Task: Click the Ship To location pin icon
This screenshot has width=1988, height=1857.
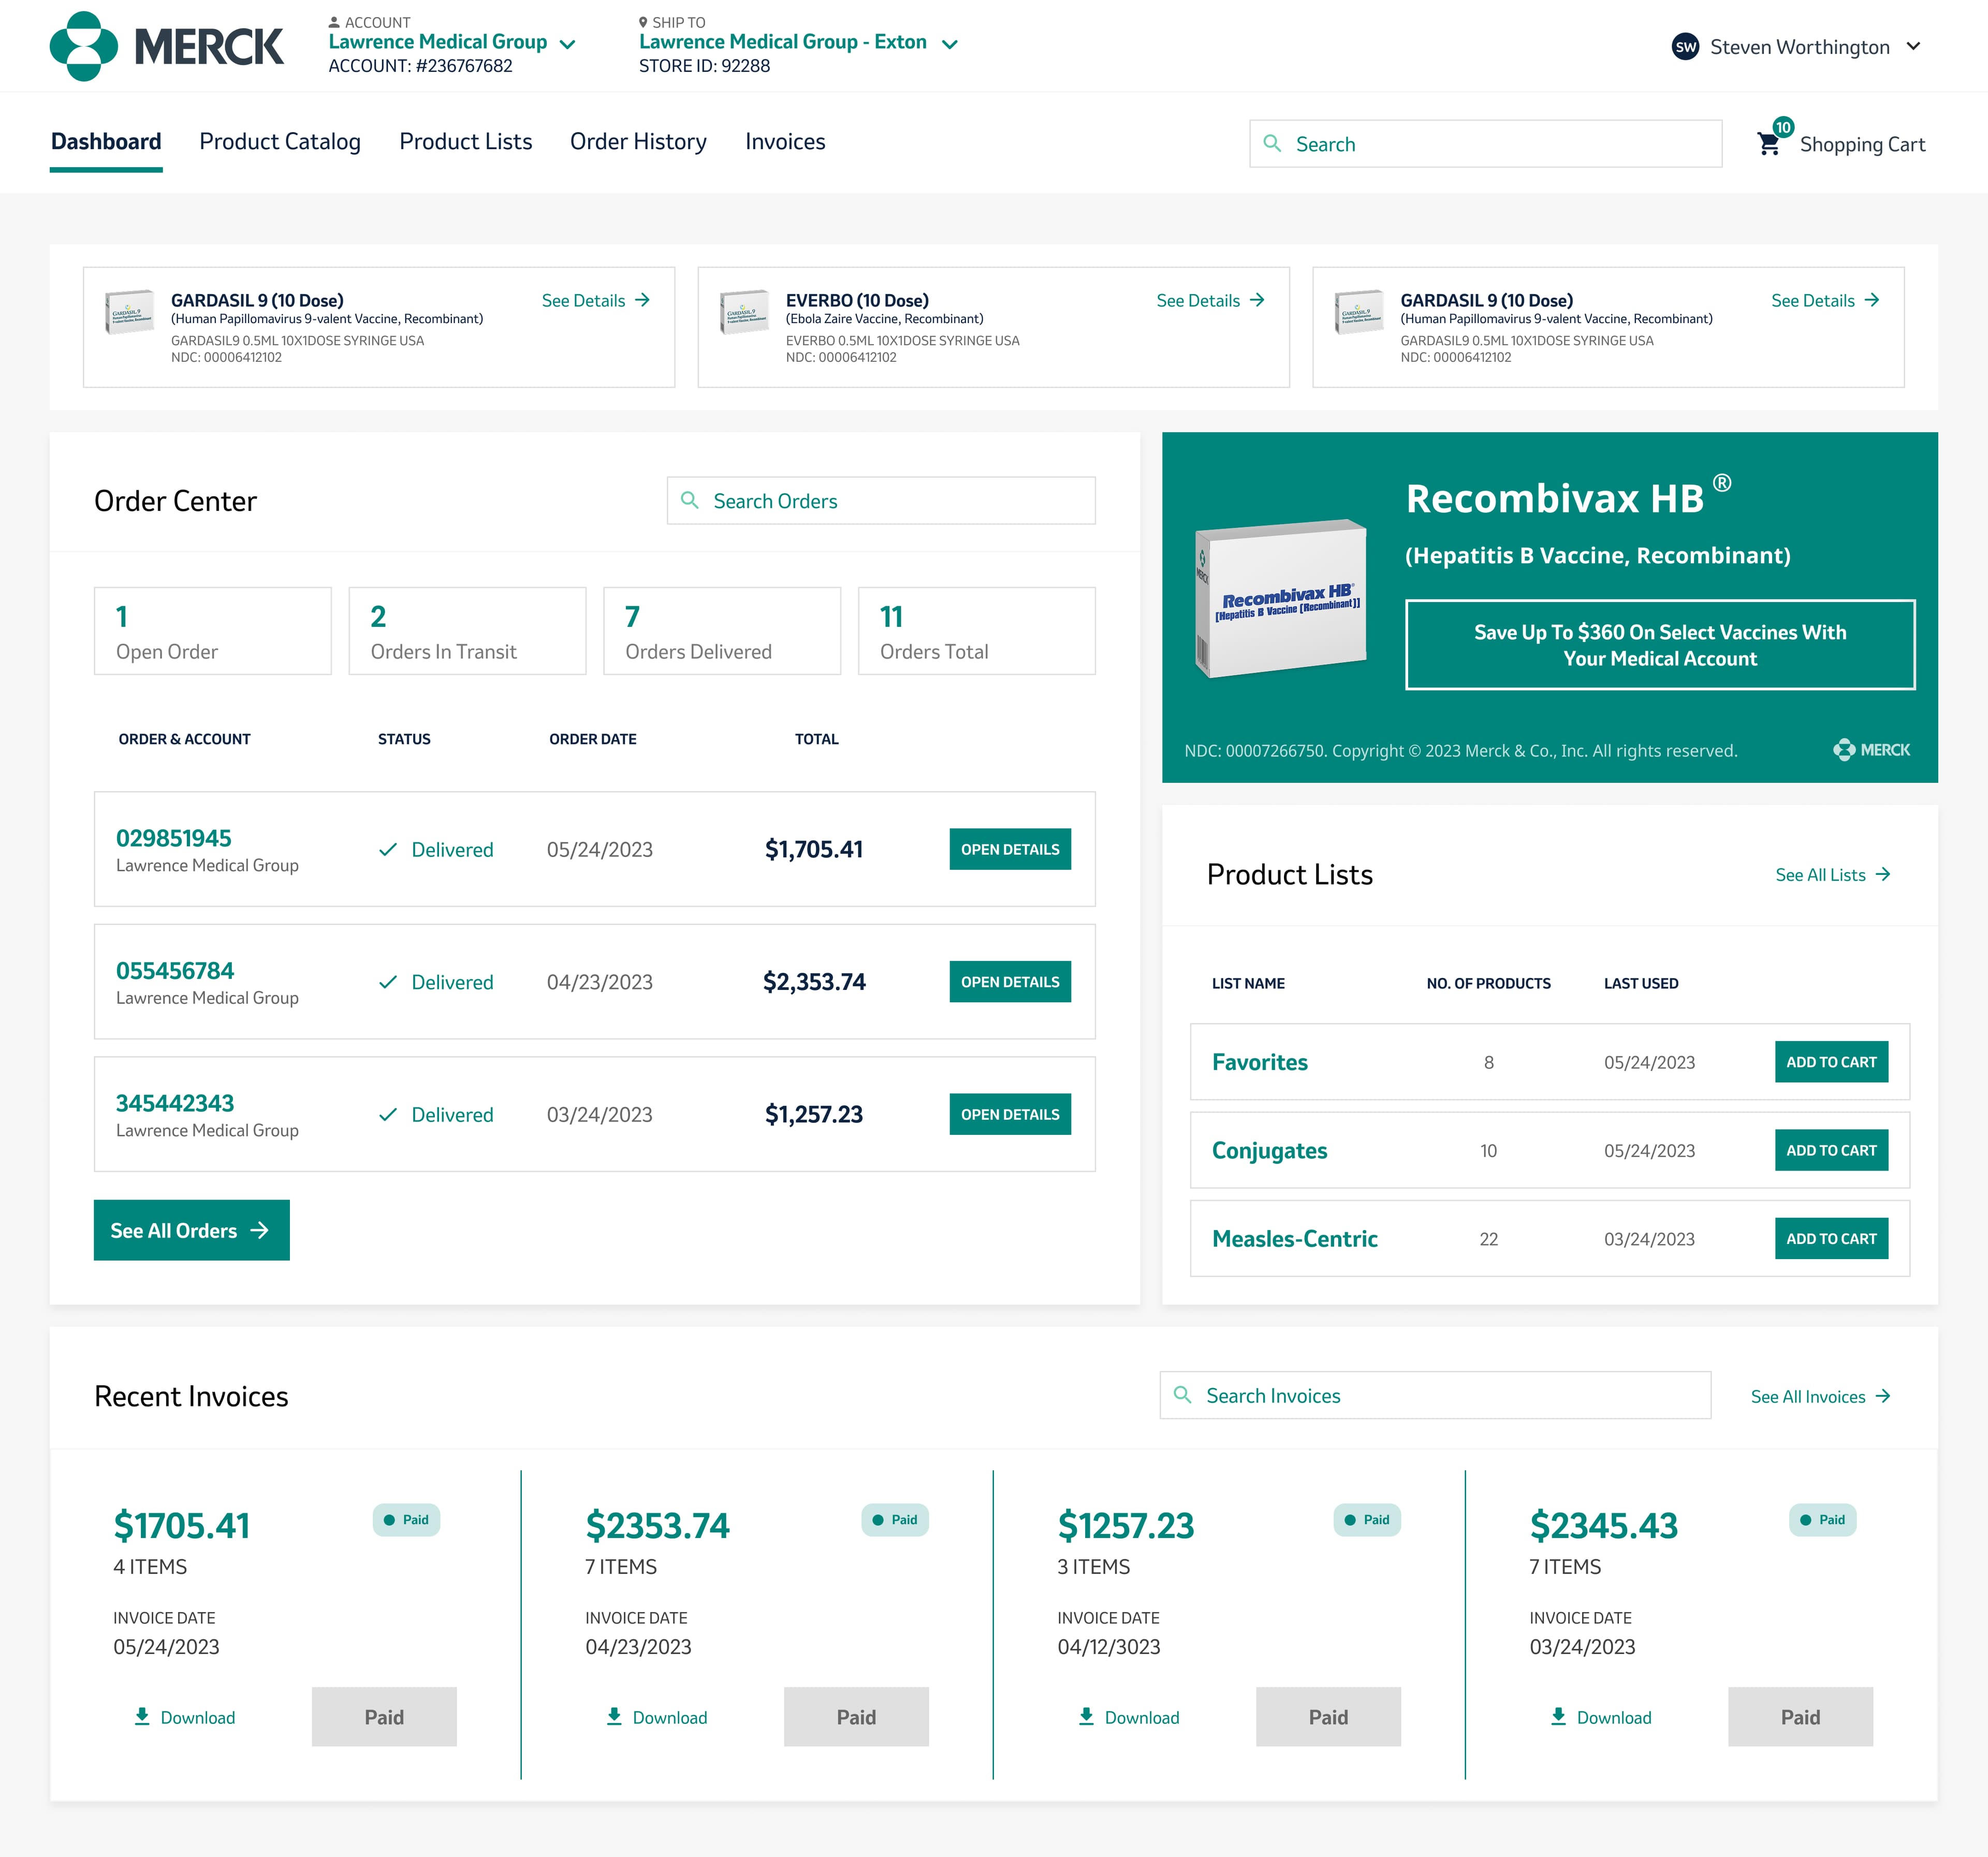Action: 643,22
